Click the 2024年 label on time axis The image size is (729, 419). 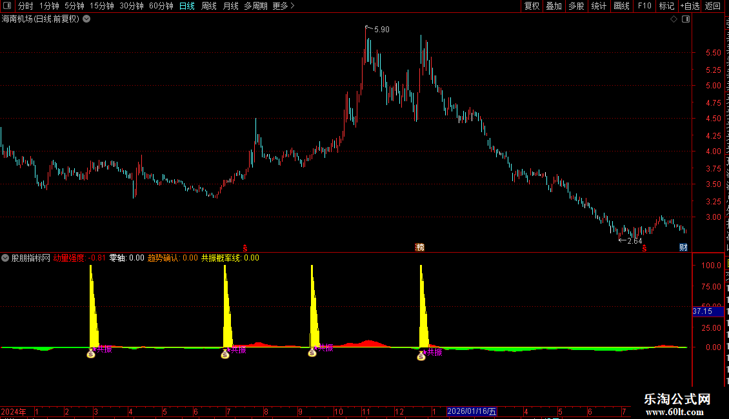point(14,411)
